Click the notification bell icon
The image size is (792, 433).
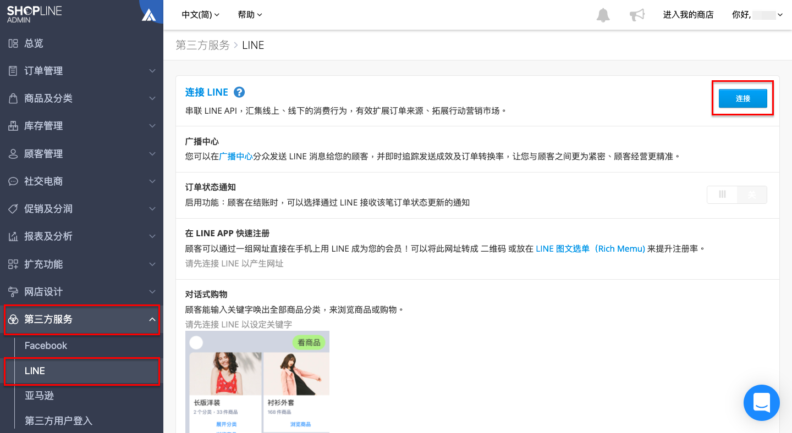(603, 15)
